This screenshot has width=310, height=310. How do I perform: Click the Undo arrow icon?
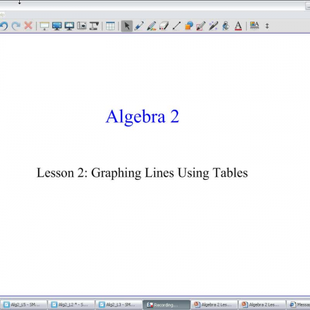(x=4, y=26)
